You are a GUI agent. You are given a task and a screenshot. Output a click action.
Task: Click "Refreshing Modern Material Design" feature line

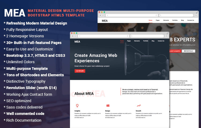[35, 23]
